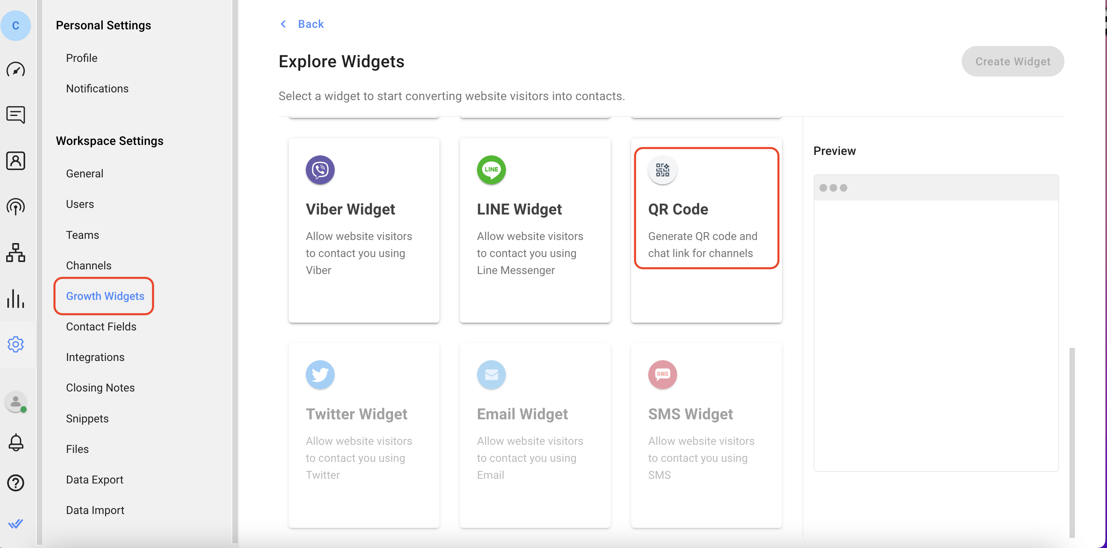Click the user status avatar icon

(x=15, y=402)
